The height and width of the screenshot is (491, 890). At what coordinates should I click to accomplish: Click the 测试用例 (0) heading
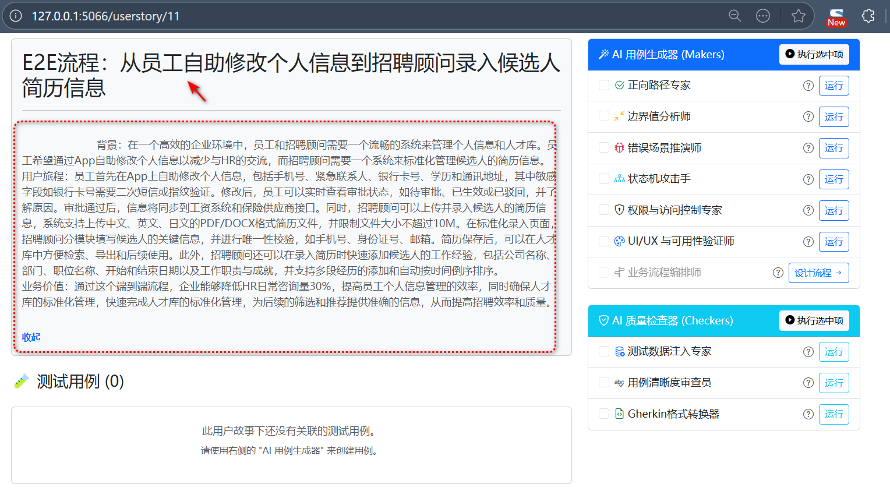80,382
